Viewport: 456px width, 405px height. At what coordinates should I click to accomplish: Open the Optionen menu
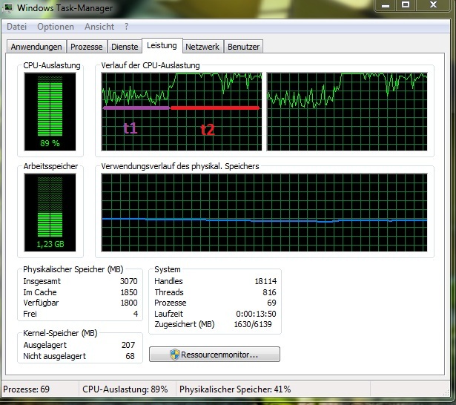coord(56,27)
